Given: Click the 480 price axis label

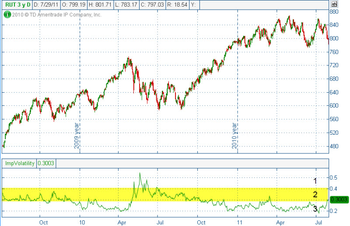Looking at the screenshot, I should pos(334,146).
